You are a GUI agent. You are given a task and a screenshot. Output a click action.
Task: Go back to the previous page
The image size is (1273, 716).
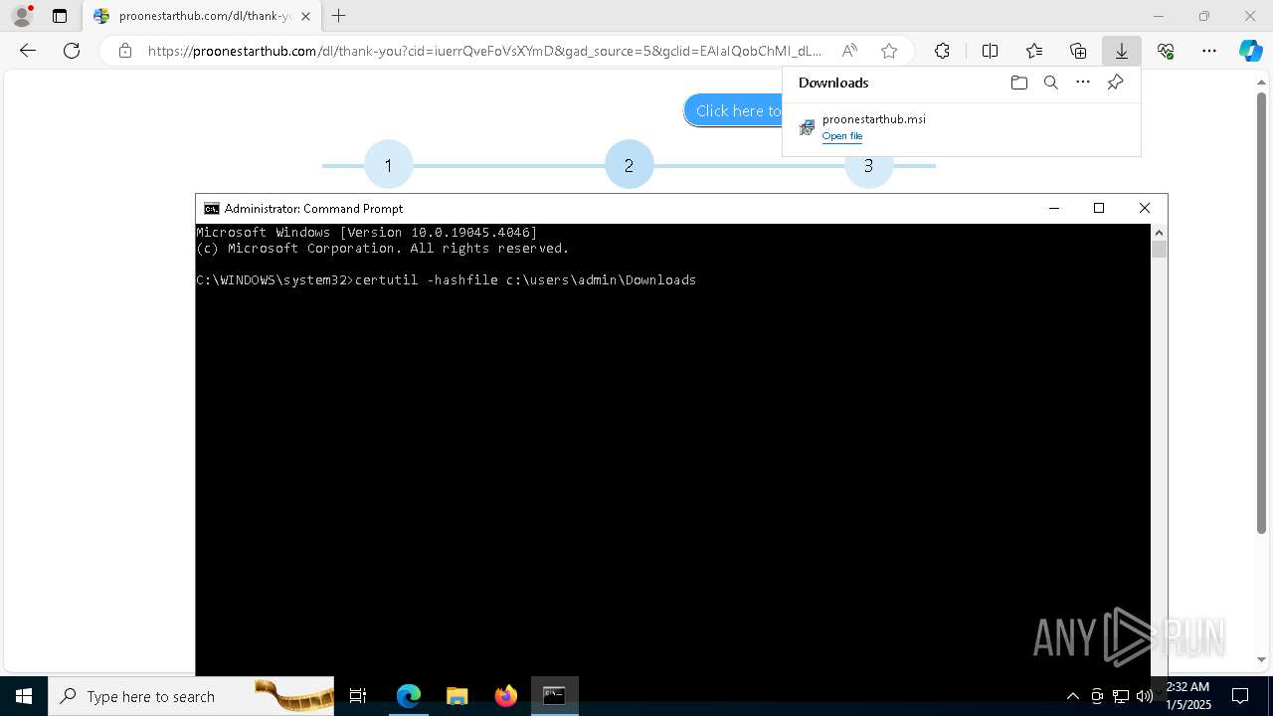(x=28, y=51)
